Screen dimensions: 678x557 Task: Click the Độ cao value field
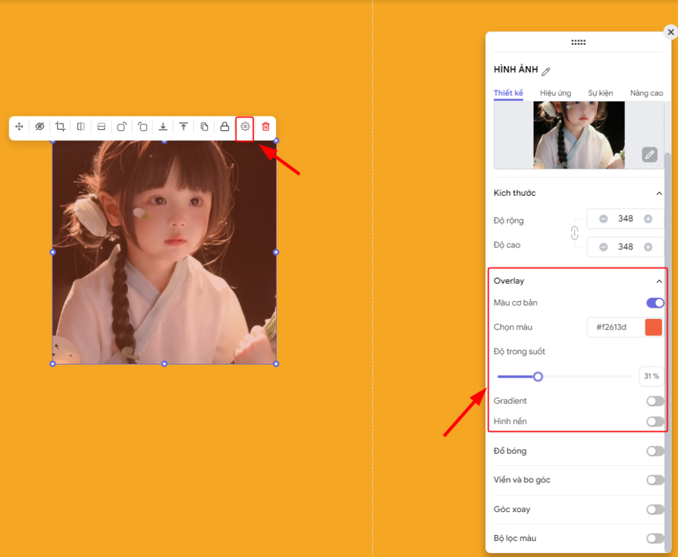(x=625, y=247)
